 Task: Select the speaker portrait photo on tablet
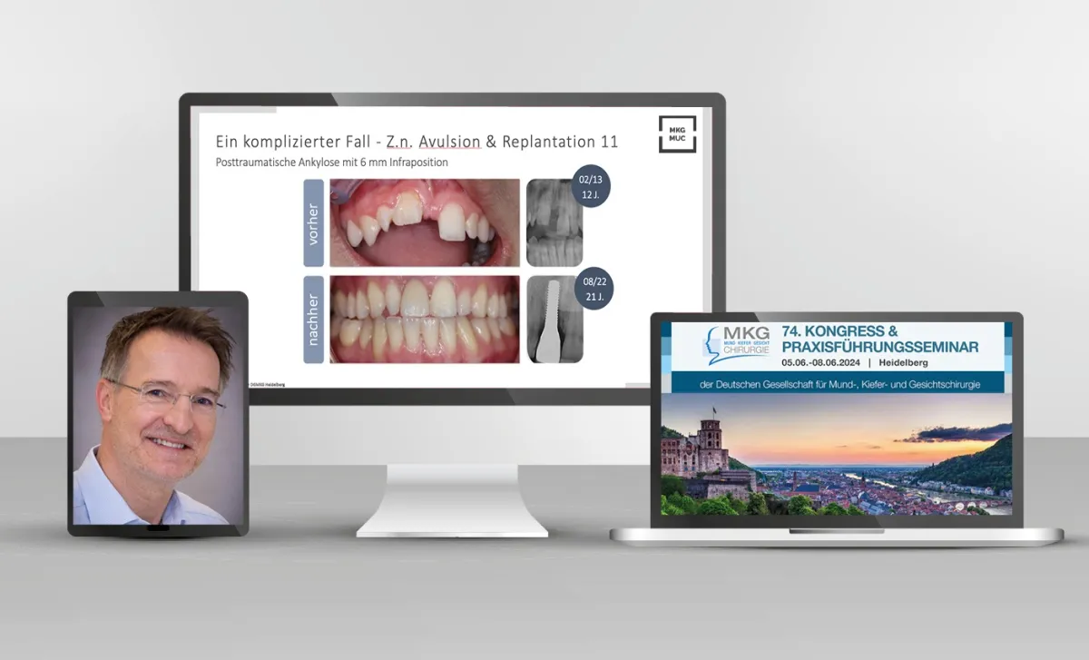156,413
